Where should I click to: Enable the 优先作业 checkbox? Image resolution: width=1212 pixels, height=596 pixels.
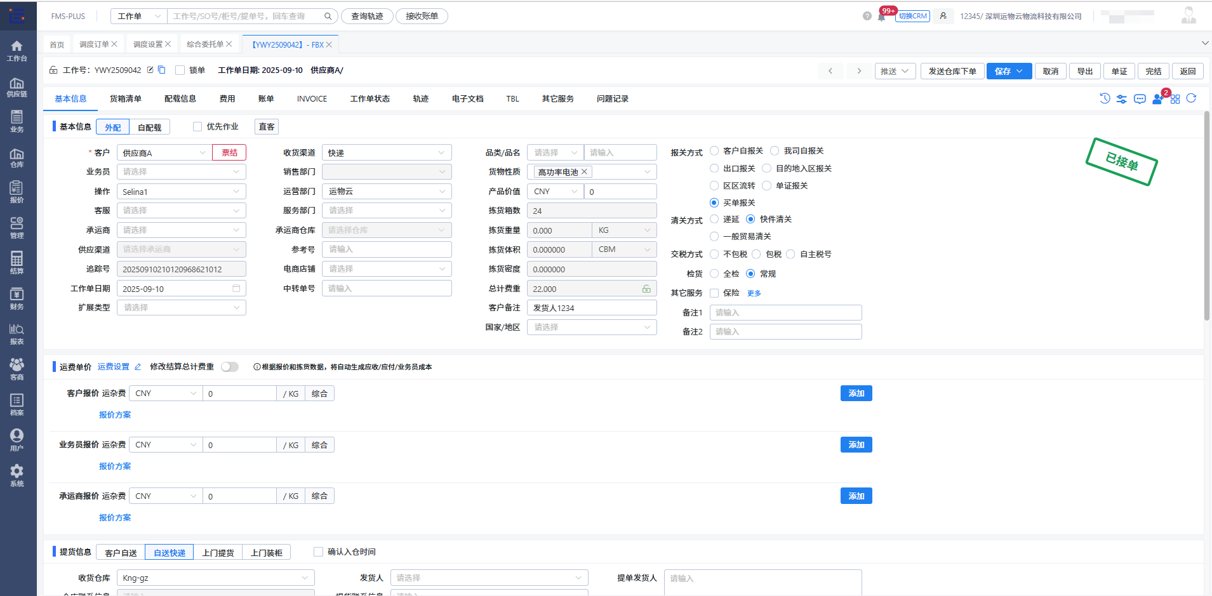click(197, 126)
